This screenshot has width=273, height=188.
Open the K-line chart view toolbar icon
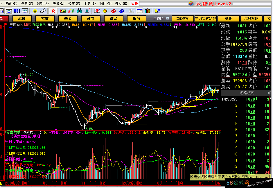click(x=9, y=11)
